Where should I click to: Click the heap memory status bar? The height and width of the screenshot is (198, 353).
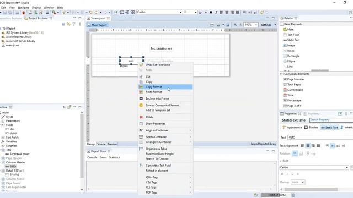(x=276, y=195)
